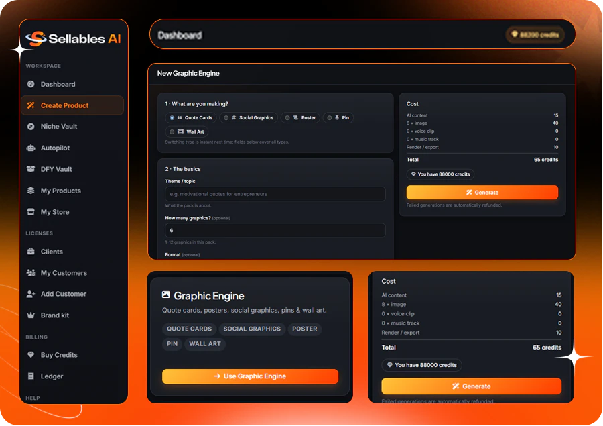Go to Autopilot in the sidebar

tap(72, 148)
